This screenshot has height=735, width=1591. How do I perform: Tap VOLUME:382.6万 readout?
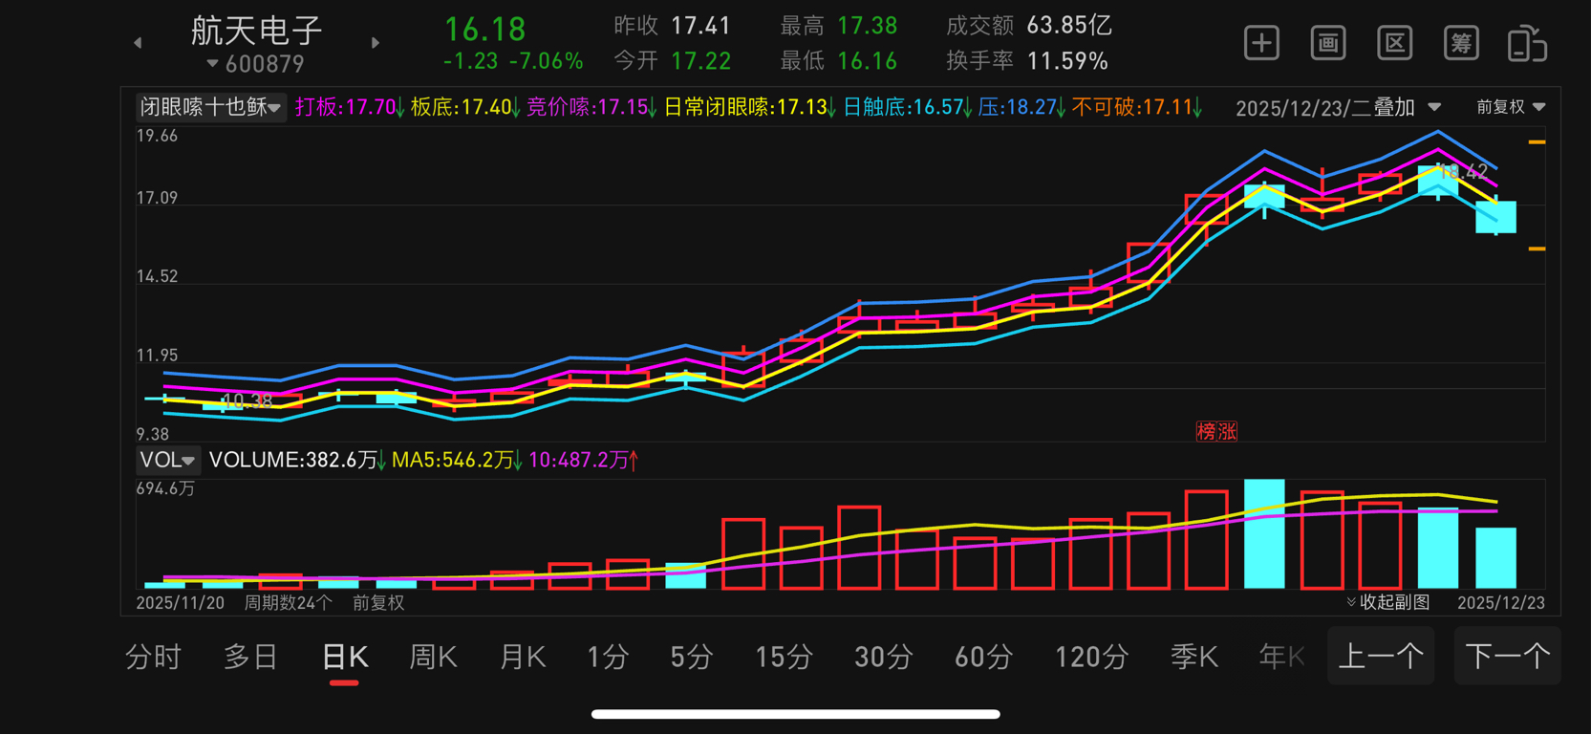pyautogui.click(x=297, y=461)
